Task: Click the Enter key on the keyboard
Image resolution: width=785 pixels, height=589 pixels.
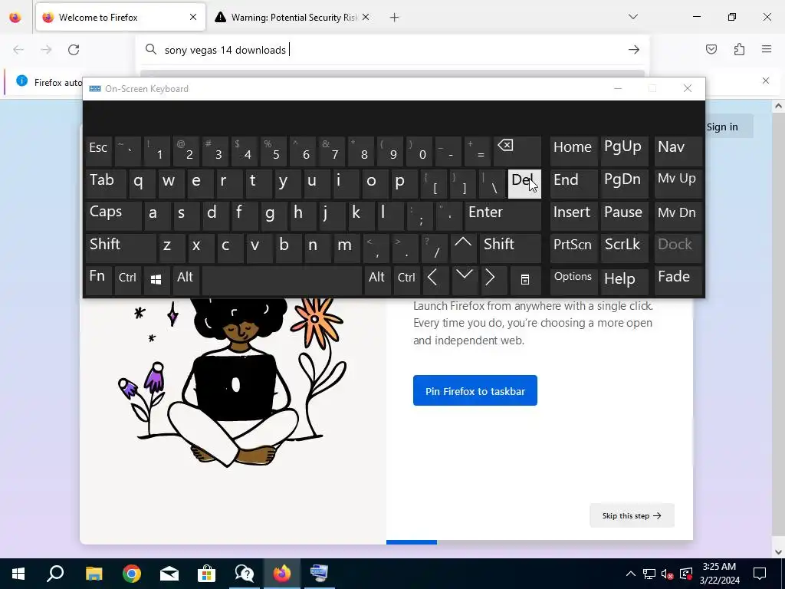Action: tap(503, 216)
